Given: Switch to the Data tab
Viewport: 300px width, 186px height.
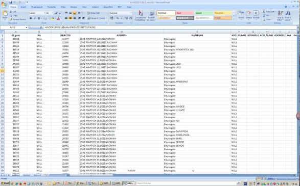Looking at the screenshot, I should 63,7.
